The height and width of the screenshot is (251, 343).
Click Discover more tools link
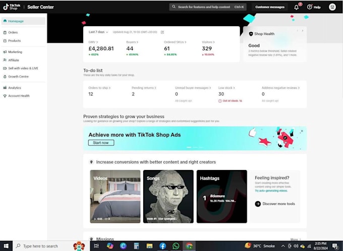[x=278, y=204]
